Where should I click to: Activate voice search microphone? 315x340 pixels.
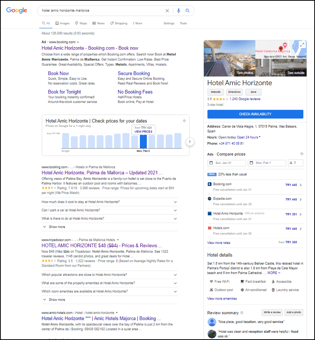(x=178, y=10)
